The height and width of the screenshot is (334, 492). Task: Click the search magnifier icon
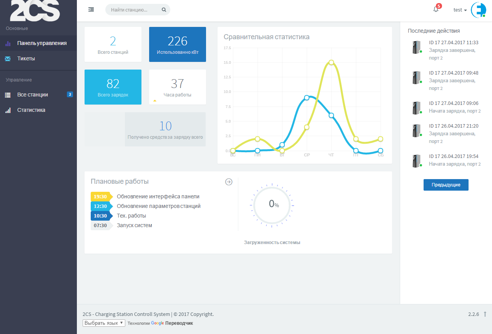click(x=164, y=10)
